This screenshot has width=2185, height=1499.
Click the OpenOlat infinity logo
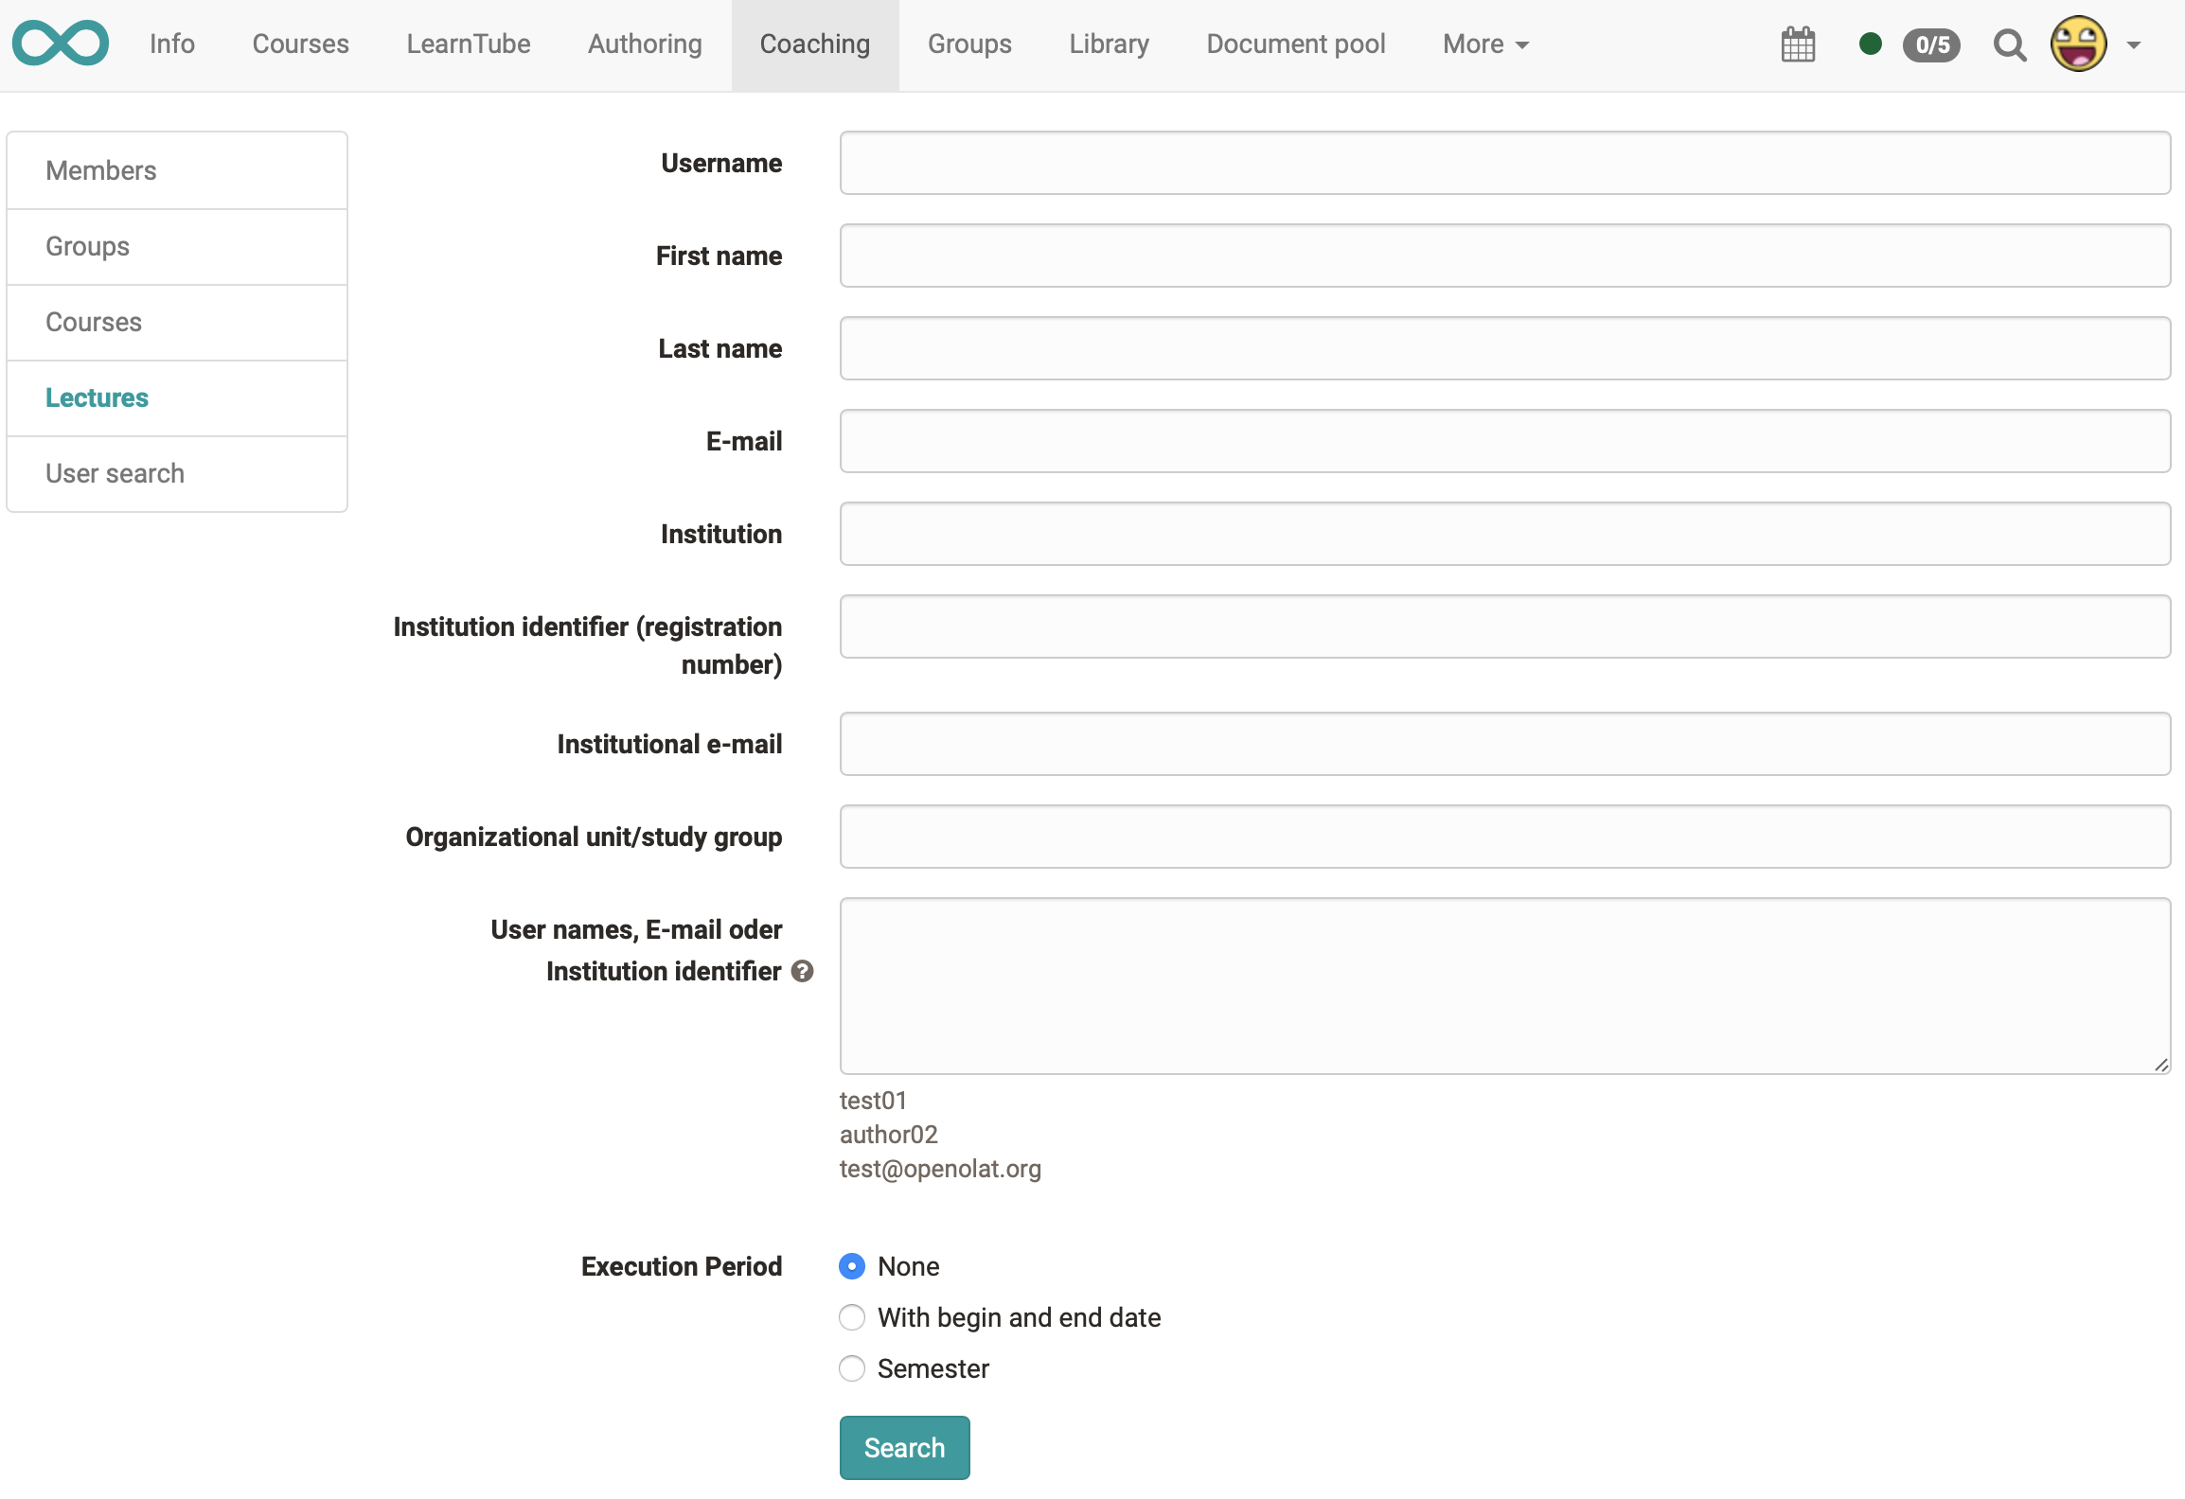tap(61, 44)
